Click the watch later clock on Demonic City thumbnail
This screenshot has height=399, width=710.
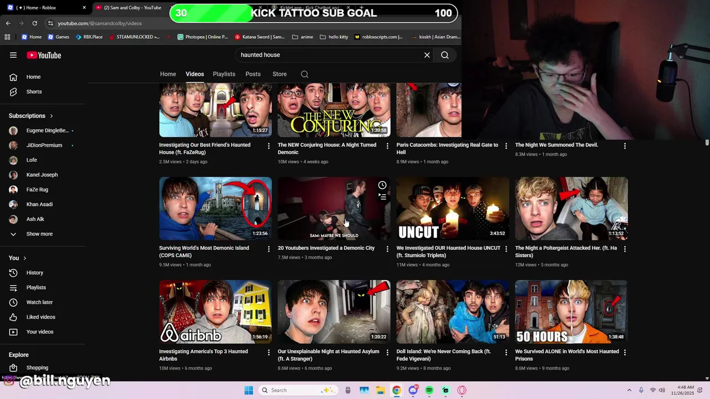pyautogui.click(x=382, y=185)
